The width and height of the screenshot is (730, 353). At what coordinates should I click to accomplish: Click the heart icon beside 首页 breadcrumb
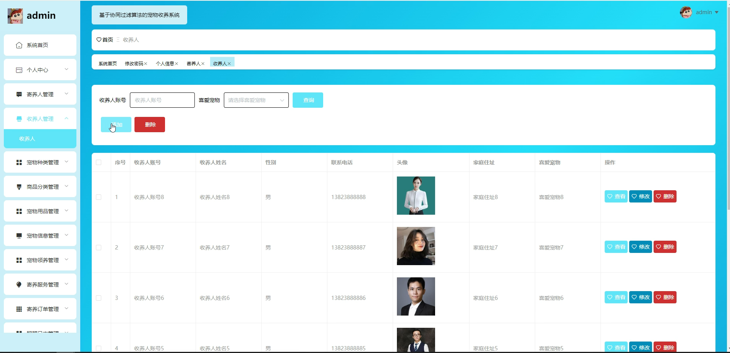[99, 40]
